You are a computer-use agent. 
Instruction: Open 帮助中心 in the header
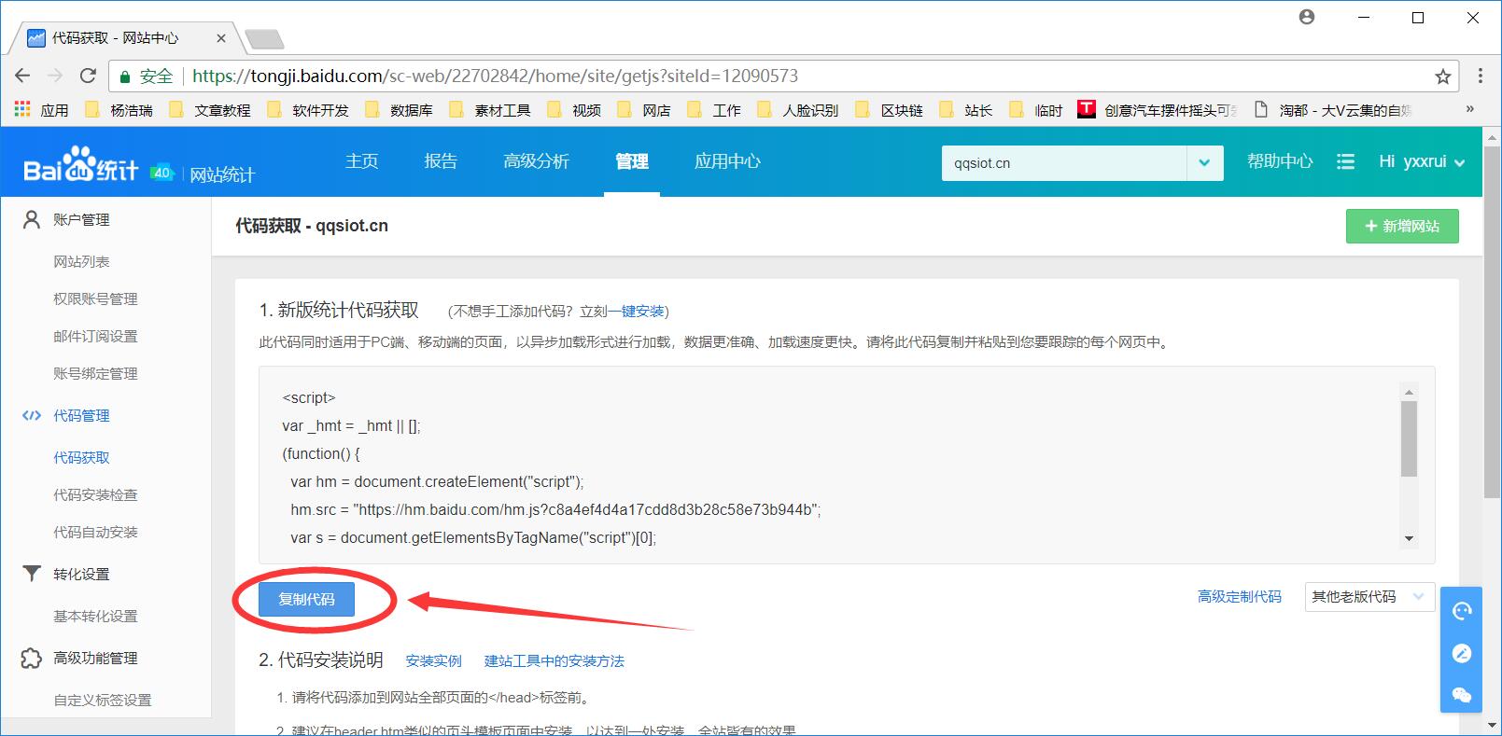pos(1280,161)
